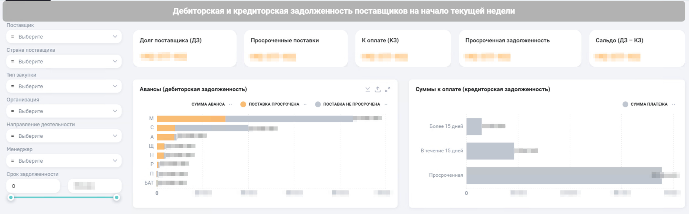Click the Н axis label in Авансы chart

point(152,155)
